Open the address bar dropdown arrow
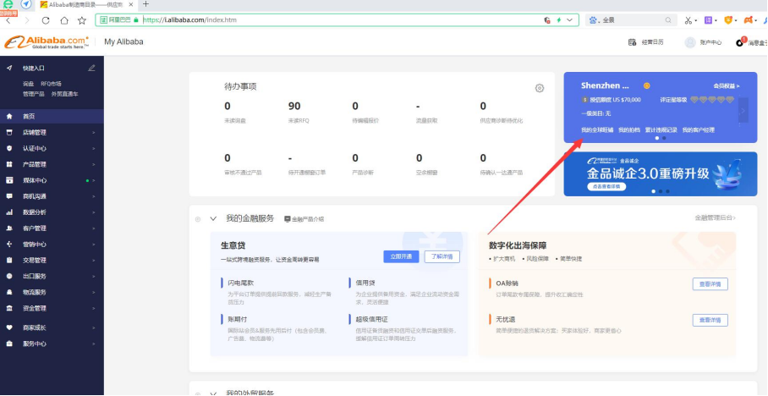 [x=571, y=19]
